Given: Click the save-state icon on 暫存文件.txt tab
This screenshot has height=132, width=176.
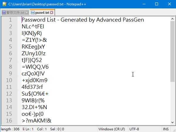Looking at the screenshot, I should 4,13.
